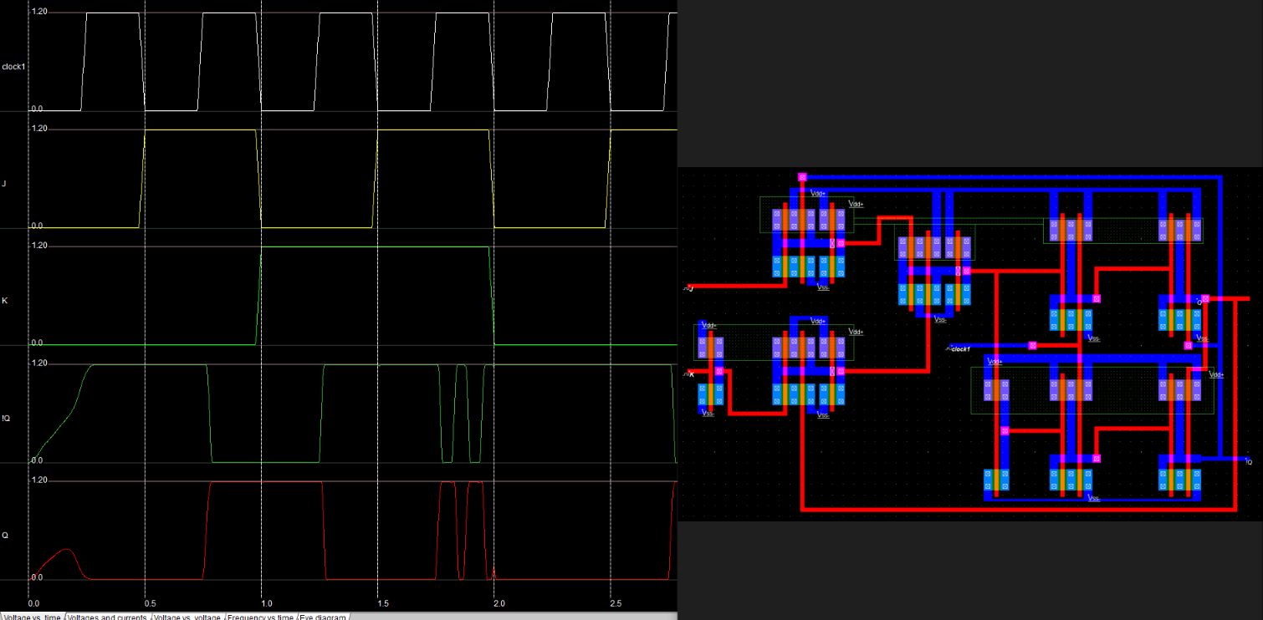Viewport: 1263px width, 620px height.
Task: Open the Voltages and currents tab
Action: pos(107,617)
